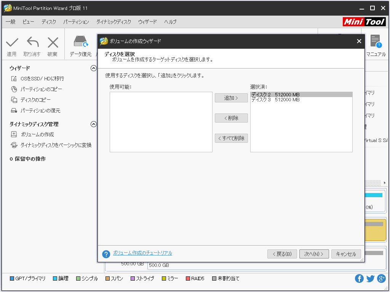The image size is (390, 292).
Task: Maximize the MiniTool Partition Wizard window
Action: (x=372, y=8)
